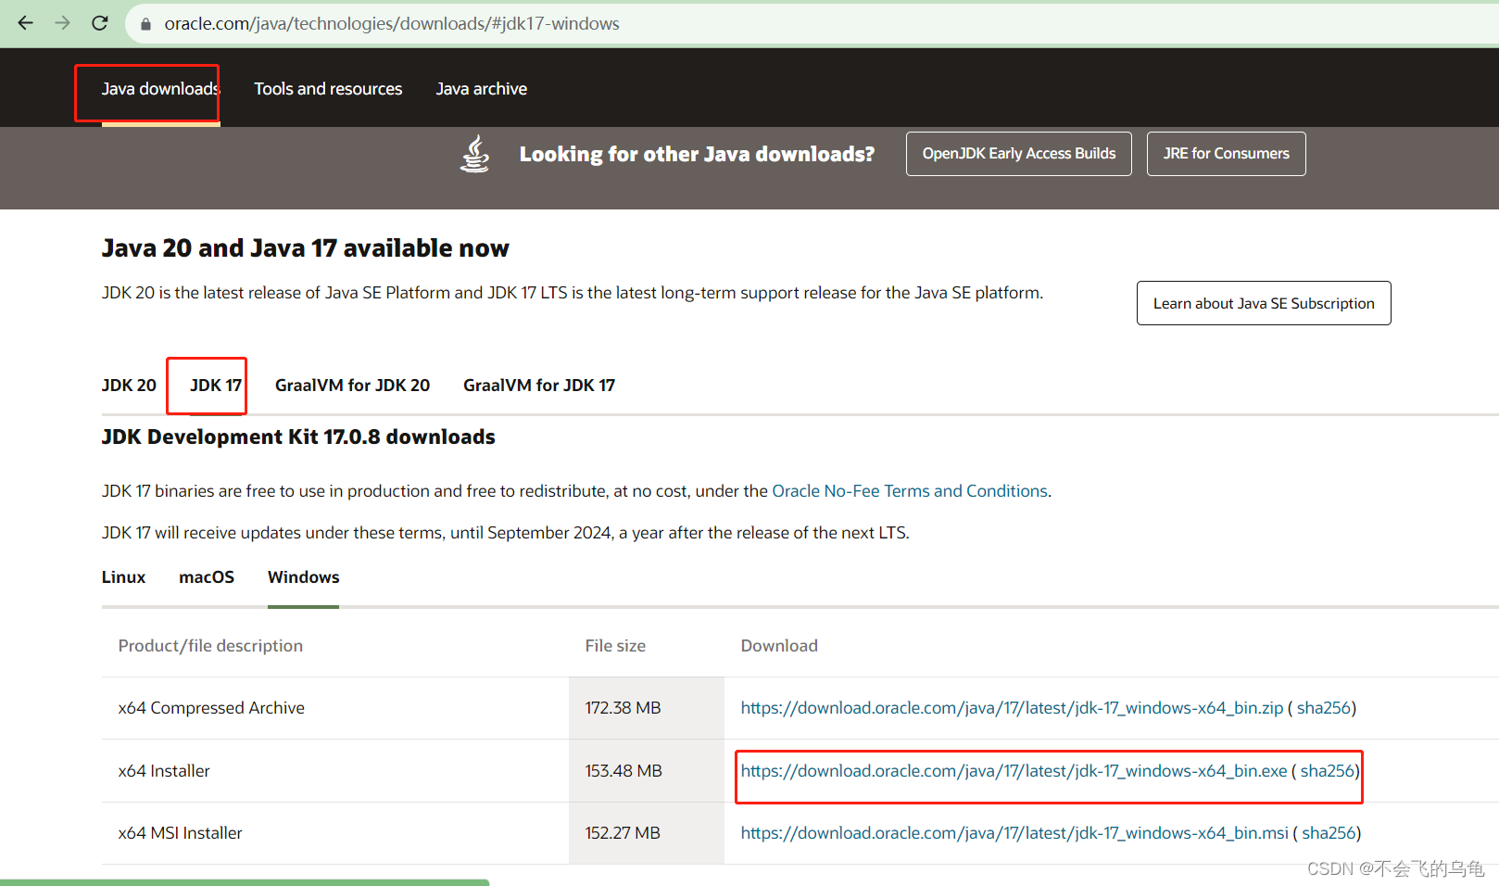This screenshot has width=1499, height=886.
Task: Open Oracle No-Fee Terms and Conditions link
Action: coord(910,491)
